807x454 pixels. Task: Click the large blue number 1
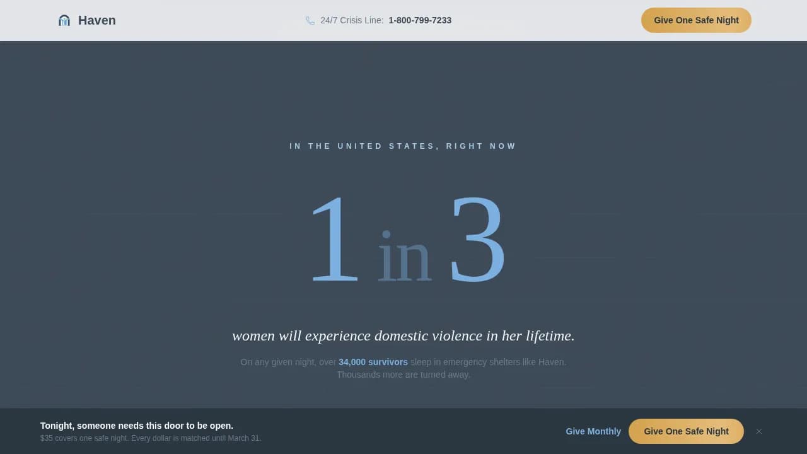(334, 240)
